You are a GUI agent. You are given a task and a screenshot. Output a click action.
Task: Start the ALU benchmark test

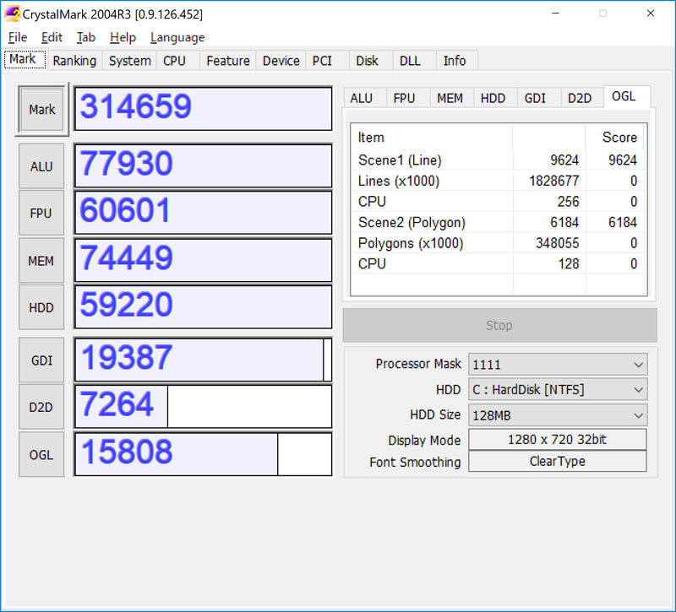(x=41, y=165)
